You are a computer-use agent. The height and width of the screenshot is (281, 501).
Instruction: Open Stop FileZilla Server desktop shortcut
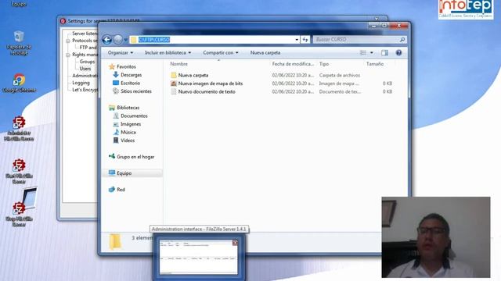[19, 214]
